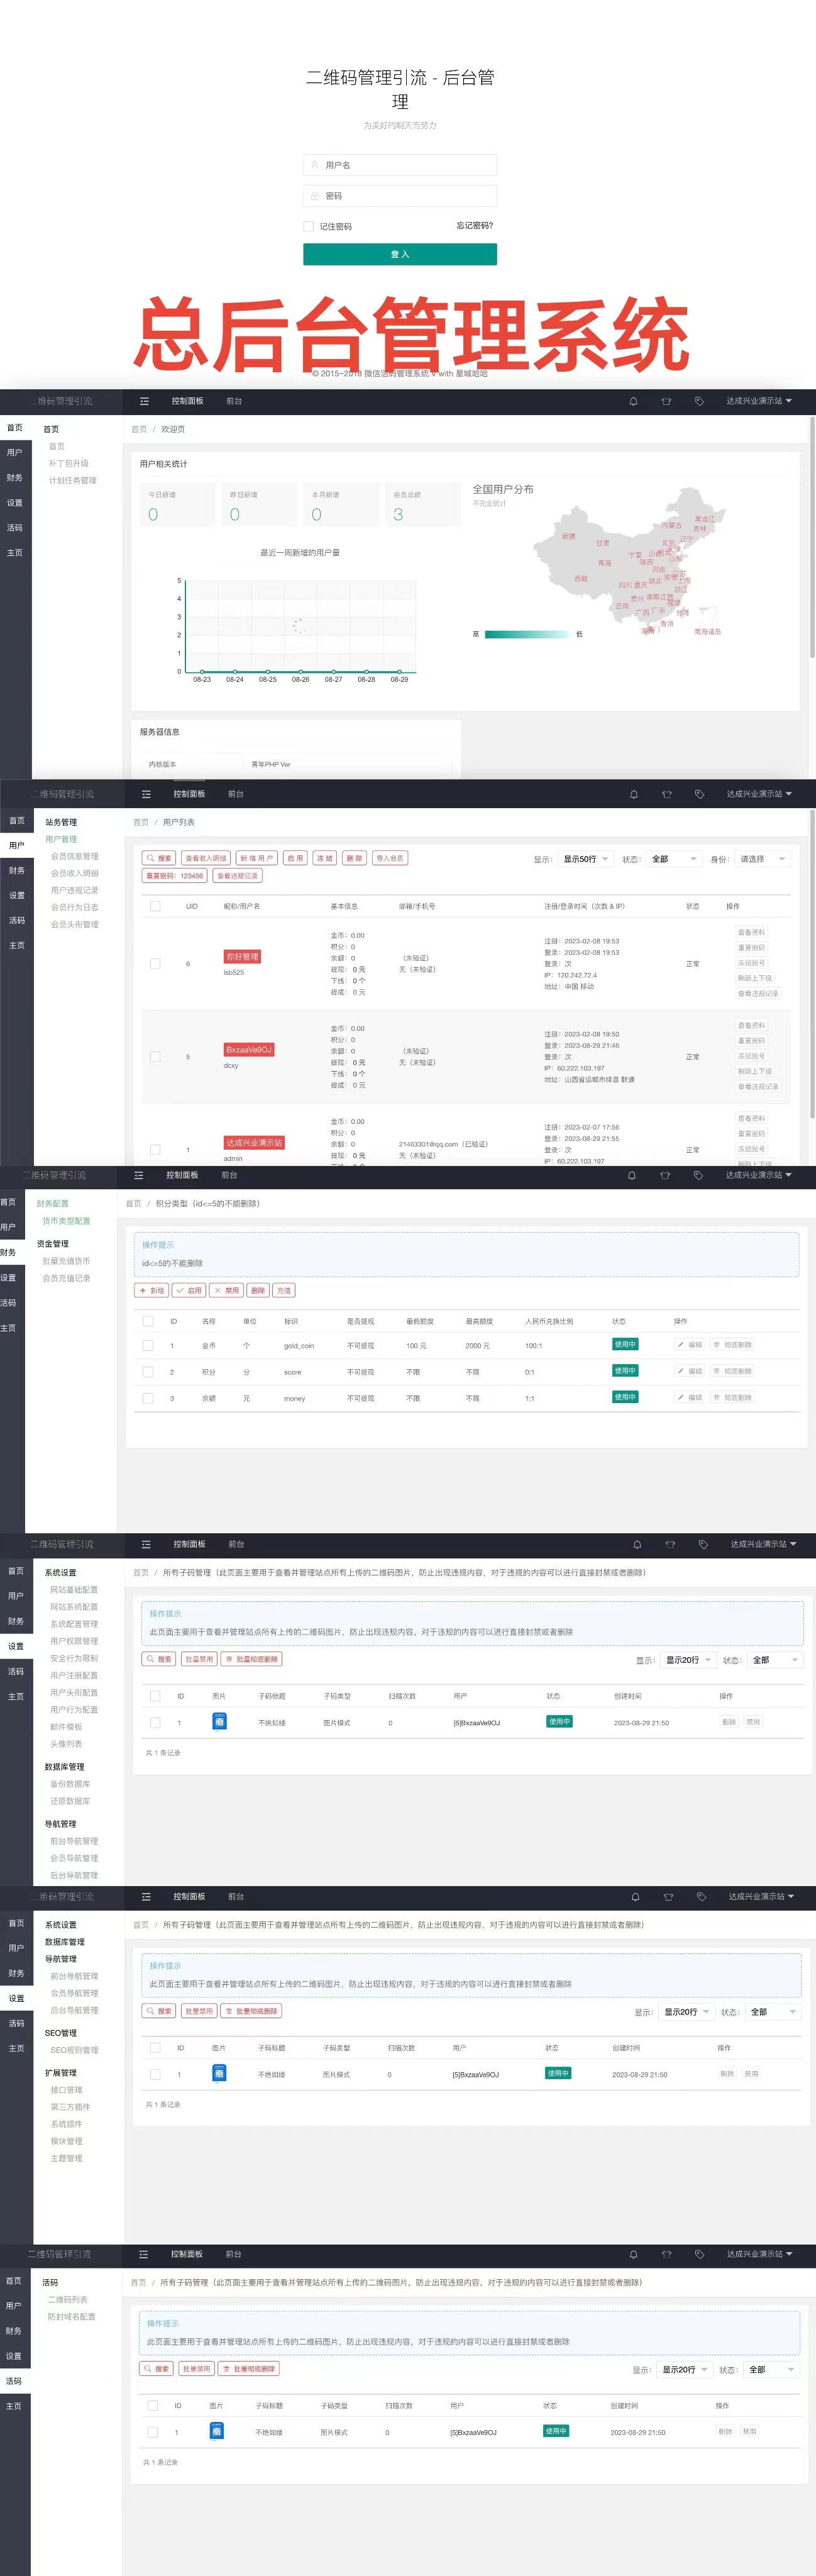Viewport: 816px width, 2576px height.
Task: Open 会员信息管理 under 用户管理 submenu
Action: 75,856
